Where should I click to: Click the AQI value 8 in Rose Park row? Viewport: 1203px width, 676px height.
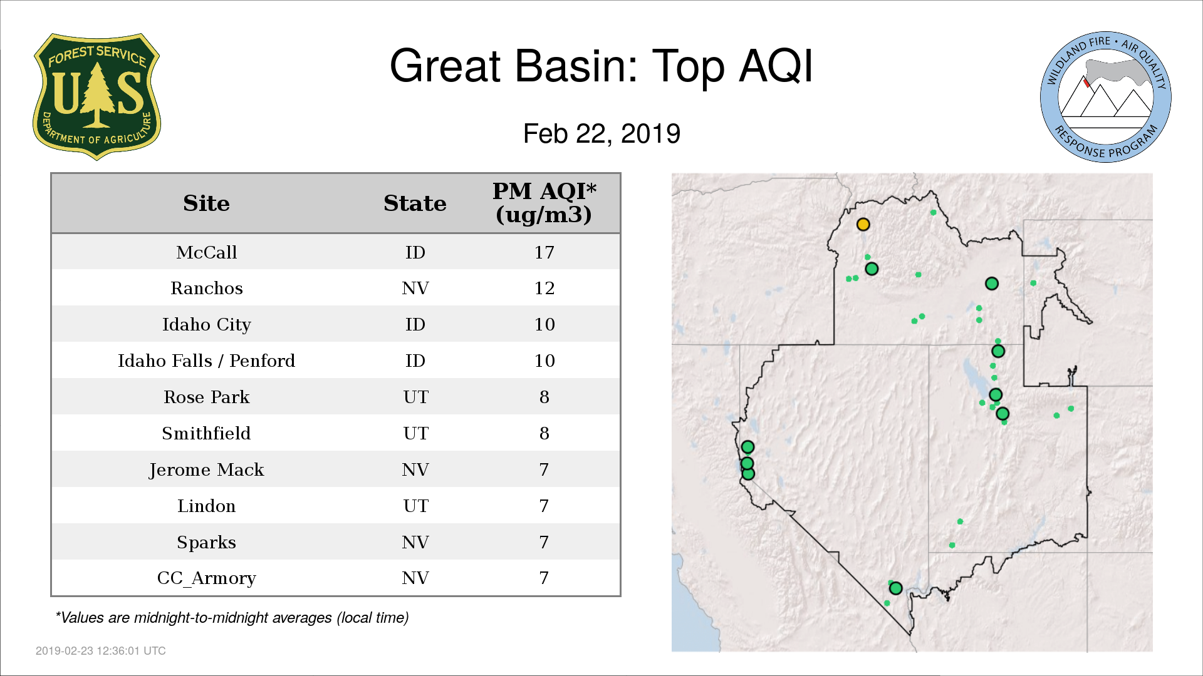(x=544, y=397)
